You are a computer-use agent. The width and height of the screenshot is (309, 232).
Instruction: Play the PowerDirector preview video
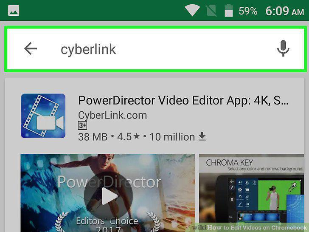point(108,196)
